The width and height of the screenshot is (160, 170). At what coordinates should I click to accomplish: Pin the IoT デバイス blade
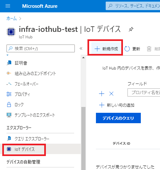131,29
